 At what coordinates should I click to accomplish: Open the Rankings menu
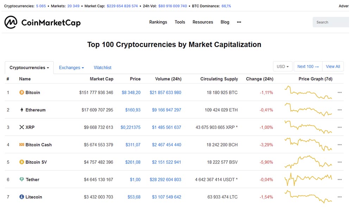click(x=158, y=22)
